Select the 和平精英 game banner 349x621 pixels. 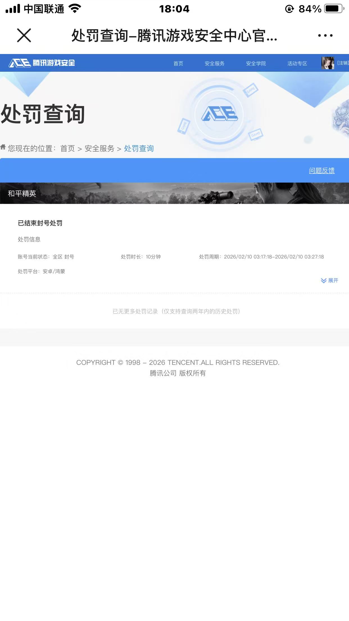pos(175,193)
